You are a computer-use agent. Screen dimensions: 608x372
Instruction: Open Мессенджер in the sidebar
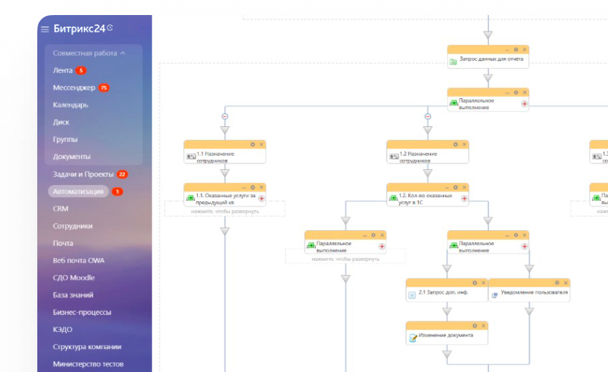[x=74, y=87]
